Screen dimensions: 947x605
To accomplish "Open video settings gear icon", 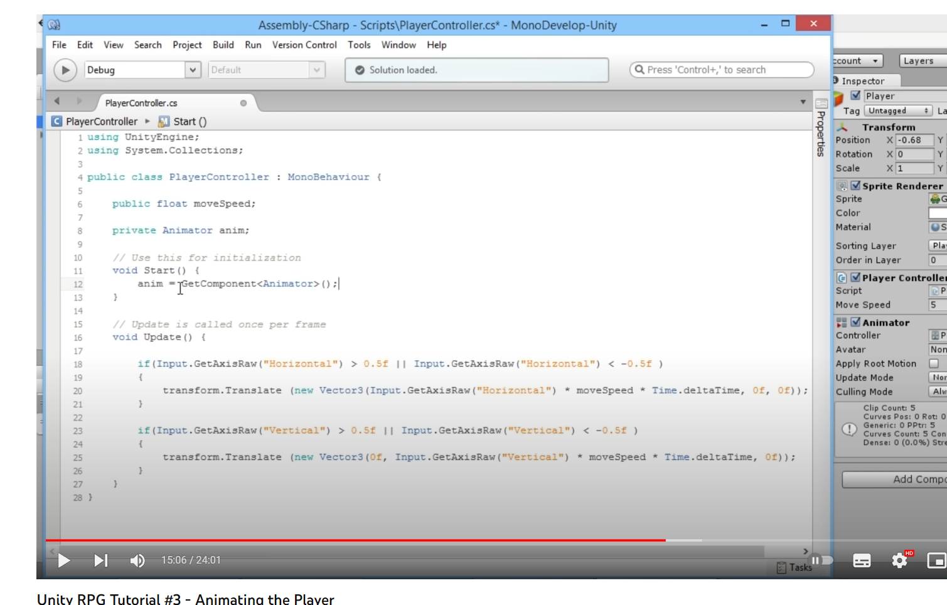I will pyautogui.click(x=900, y=560).
